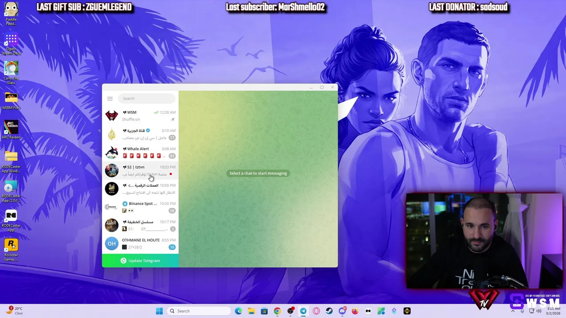The width and height of the screenshot is (566, 318).
Task: Open Google Chrome from the taskbar
Action: point(277,311)
